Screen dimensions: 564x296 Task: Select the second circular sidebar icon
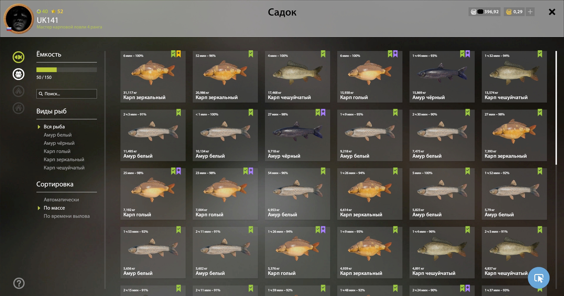click(19, 74)
